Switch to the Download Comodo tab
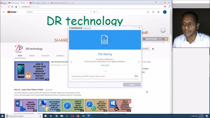 coord(60,3)
